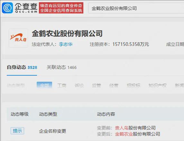
Task: Switch to 自身动态 3528 tab
Action: tap(22, 67)
